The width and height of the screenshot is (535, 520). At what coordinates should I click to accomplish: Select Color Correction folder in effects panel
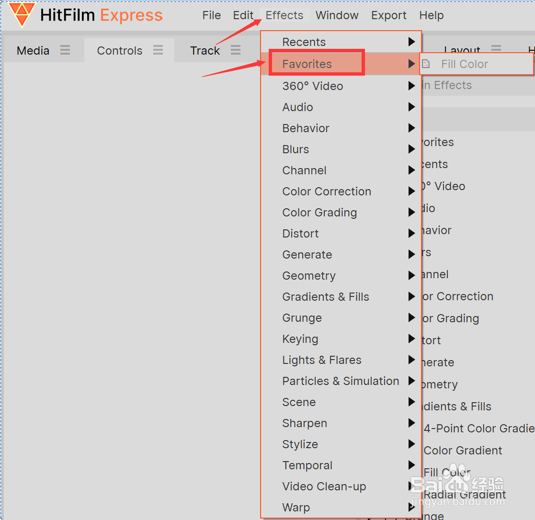point(457,296)
